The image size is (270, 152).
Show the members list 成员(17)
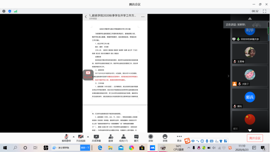[x=123, y=138]
